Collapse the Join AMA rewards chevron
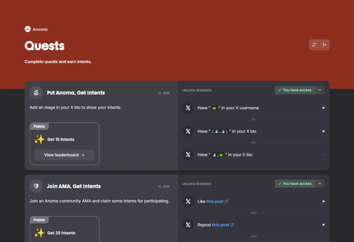 point(320,184)
